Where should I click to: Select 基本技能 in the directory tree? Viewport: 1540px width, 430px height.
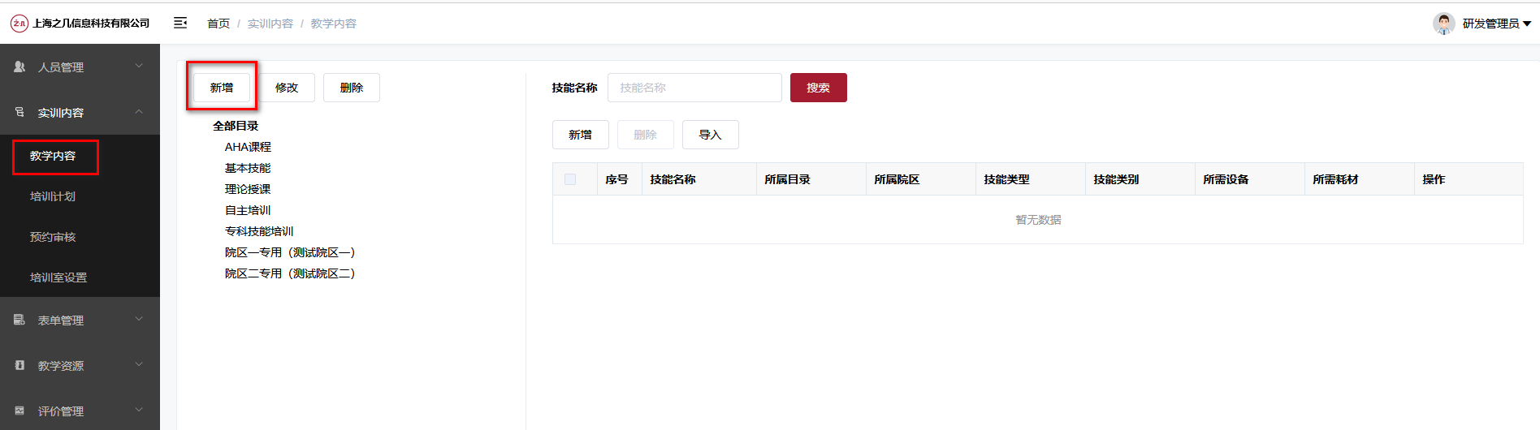pyautogui.click(x=248, y=168)
